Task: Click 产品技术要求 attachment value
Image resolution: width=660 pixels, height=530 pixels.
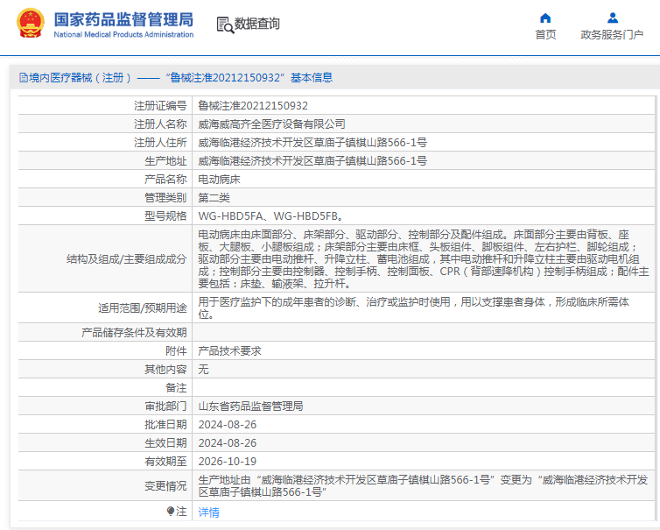Action: (230, 351)
